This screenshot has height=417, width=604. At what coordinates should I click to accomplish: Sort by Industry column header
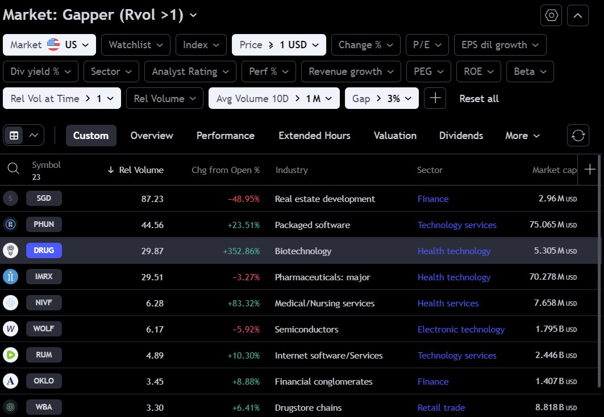291,170
